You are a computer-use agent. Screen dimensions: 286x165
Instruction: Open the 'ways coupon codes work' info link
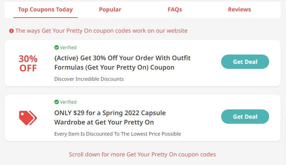pyautogui.click(x=101, y=31)
